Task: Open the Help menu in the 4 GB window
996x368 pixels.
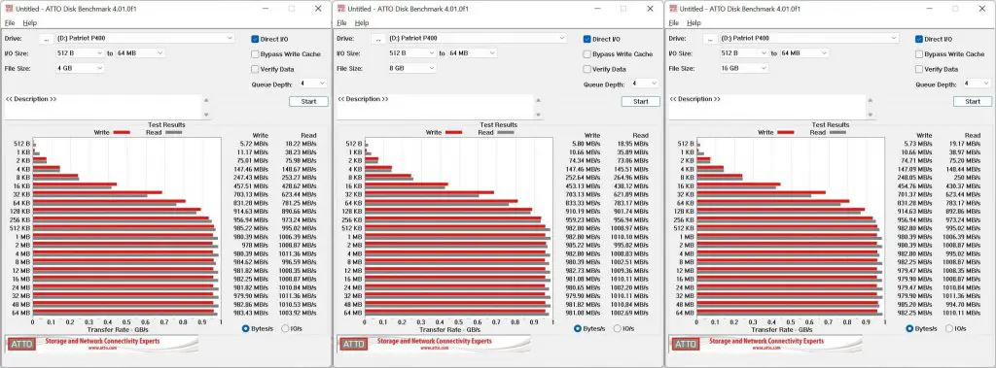Action: (30, 23)
